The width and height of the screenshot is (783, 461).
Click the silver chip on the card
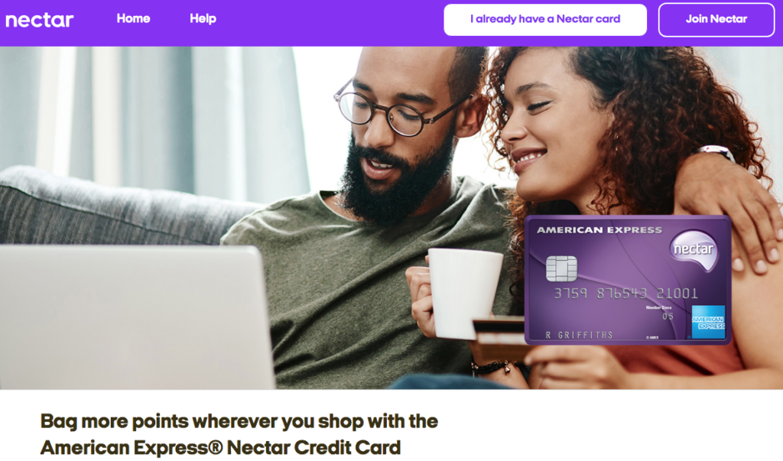coord(561,268)
